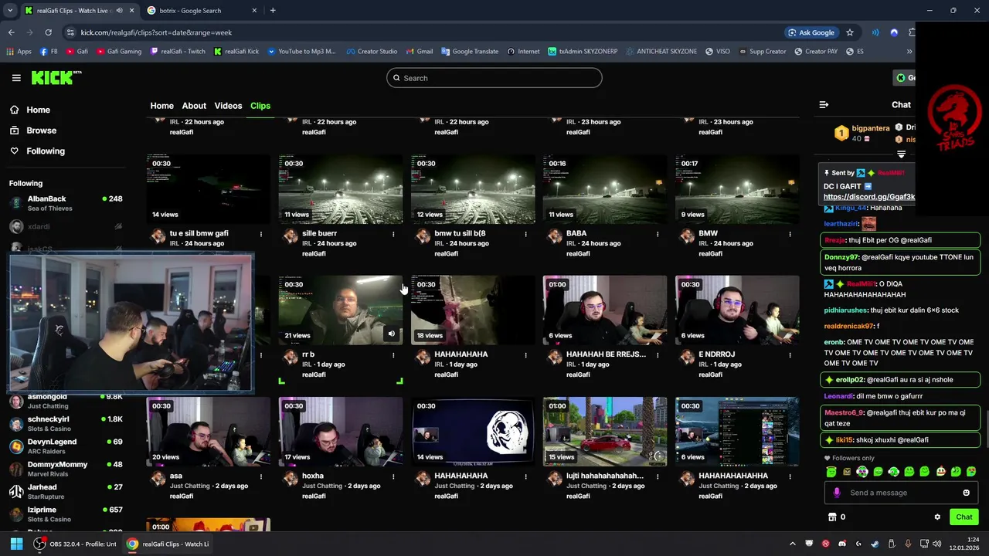Open 'HAHAHAH BE RREJS...' clip title

(606, 354)
